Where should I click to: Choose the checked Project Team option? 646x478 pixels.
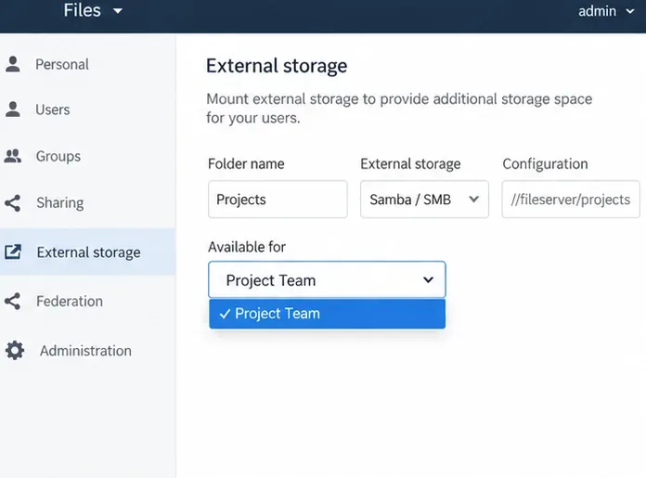(327, 314)
